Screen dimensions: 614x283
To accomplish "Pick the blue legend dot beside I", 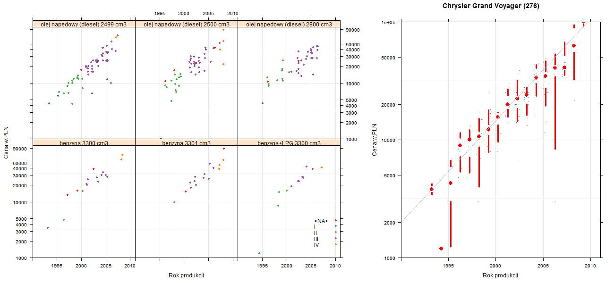I will [x=335, y=226].
